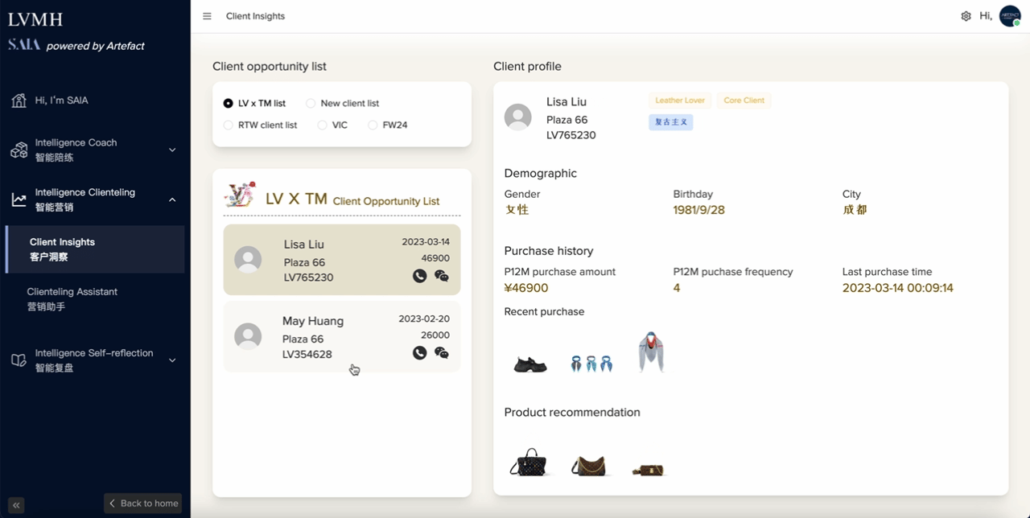
Task: Click the small brown pouch recommendation
Action: coord(648,470)
